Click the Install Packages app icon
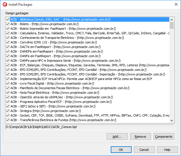 [5, 4]
